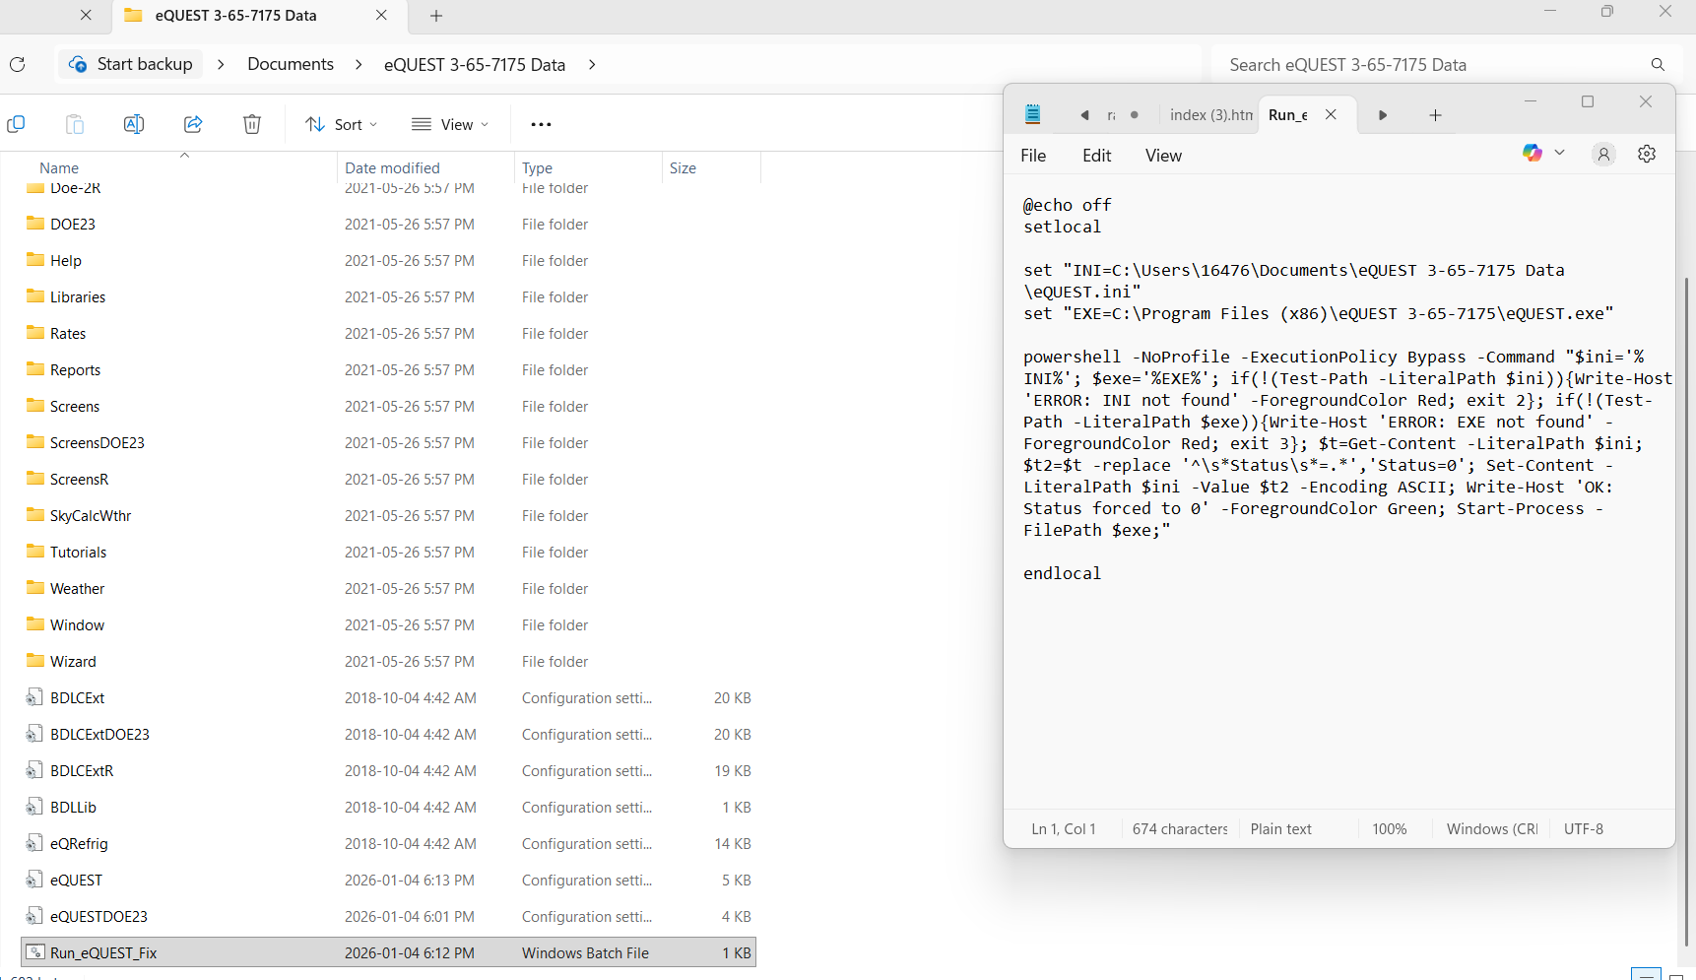Image resolution: width=1696 pixels, height=980 pixels.
Task: Open the See more ellipsis menu
Action: pyautogui.click(x=541, y=124)
